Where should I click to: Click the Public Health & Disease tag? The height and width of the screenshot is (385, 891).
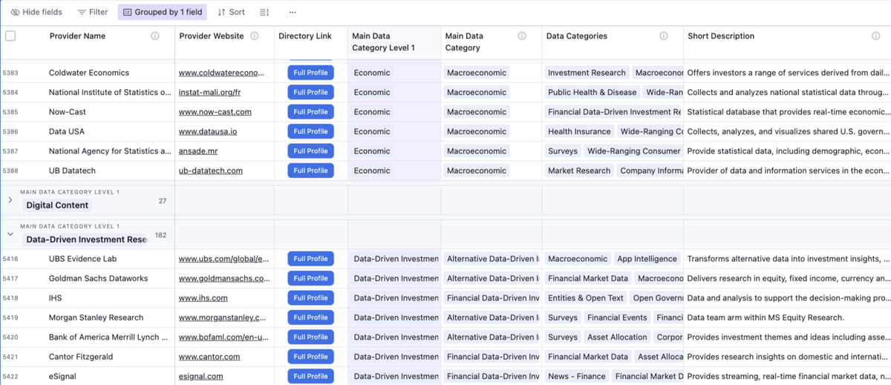coord(592,92)
